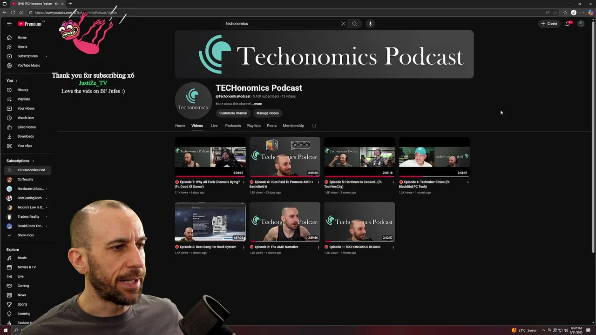Image resolution: width=596 pixels, height=335 pixels.
Task: Switch to the Membership tab
Action: [x=293, y=126]
